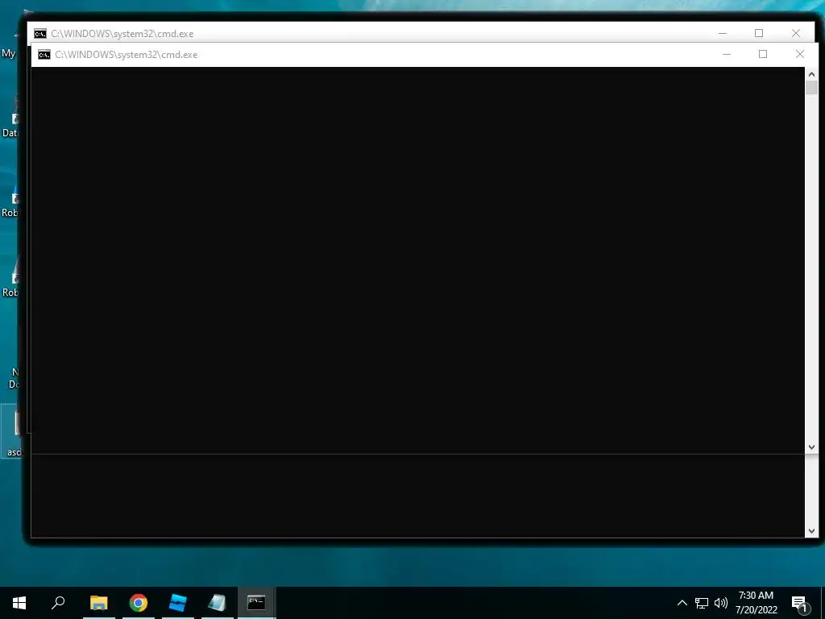The height and width of the screenshot is (619, 825).
Task: Open the 7:30 AM clock calendar
Action: coord(756,603)
